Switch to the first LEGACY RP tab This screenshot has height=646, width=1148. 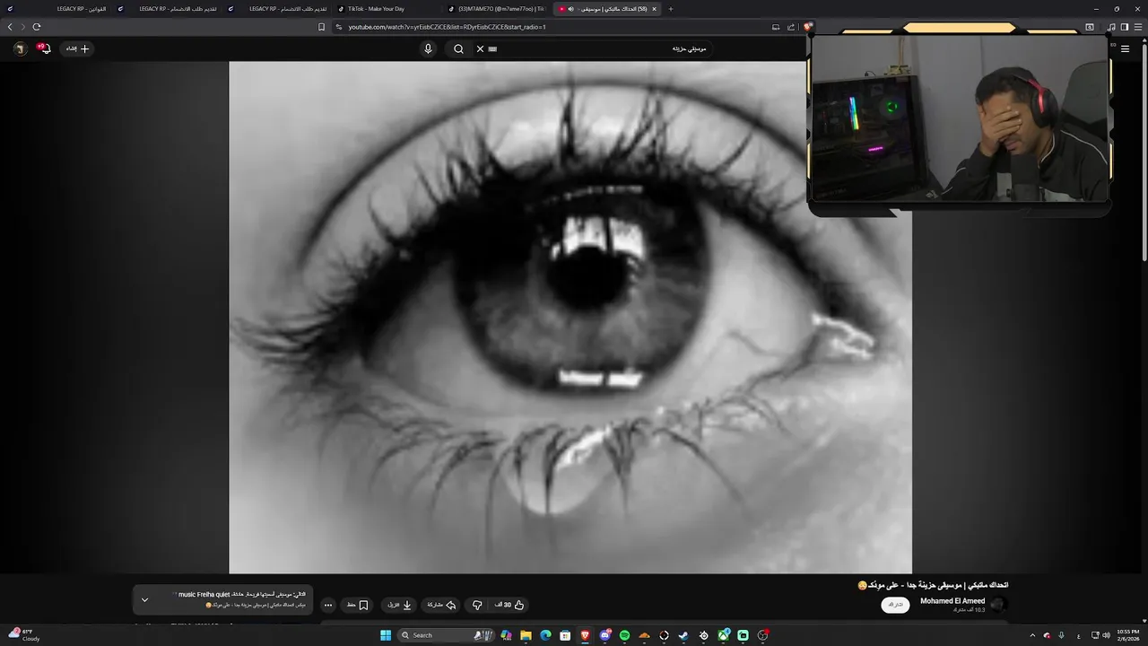[x=57, y=9]
